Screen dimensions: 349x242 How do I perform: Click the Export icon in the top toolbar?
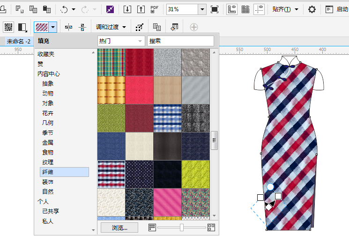click(x=141, y=9)
